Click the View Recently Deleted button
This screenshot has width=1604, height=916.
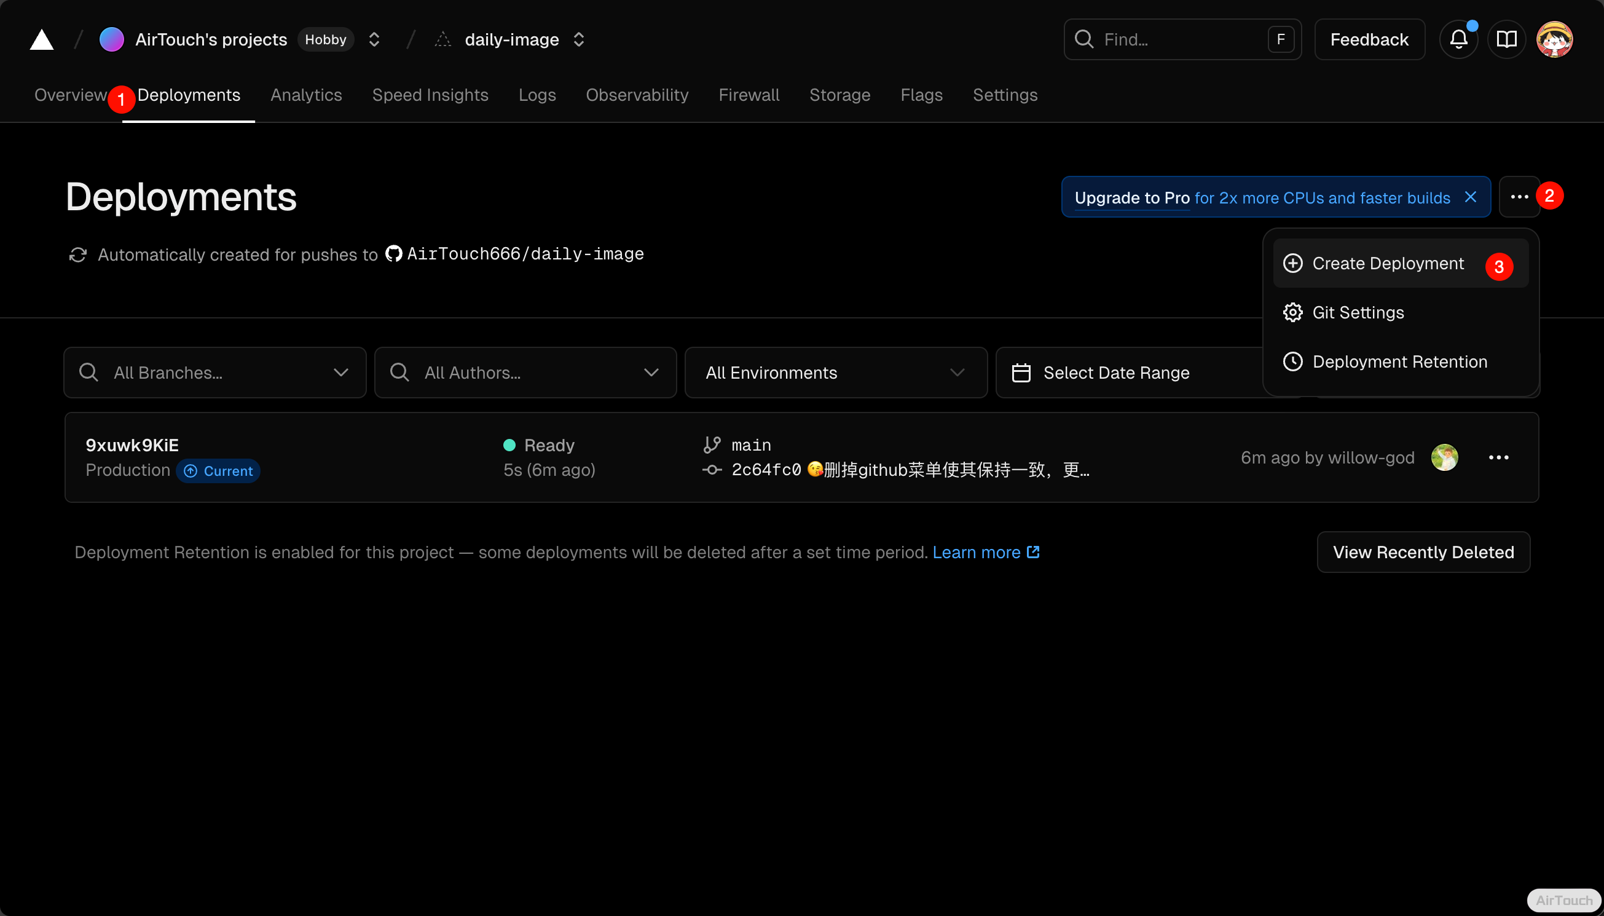(1423, 551)
